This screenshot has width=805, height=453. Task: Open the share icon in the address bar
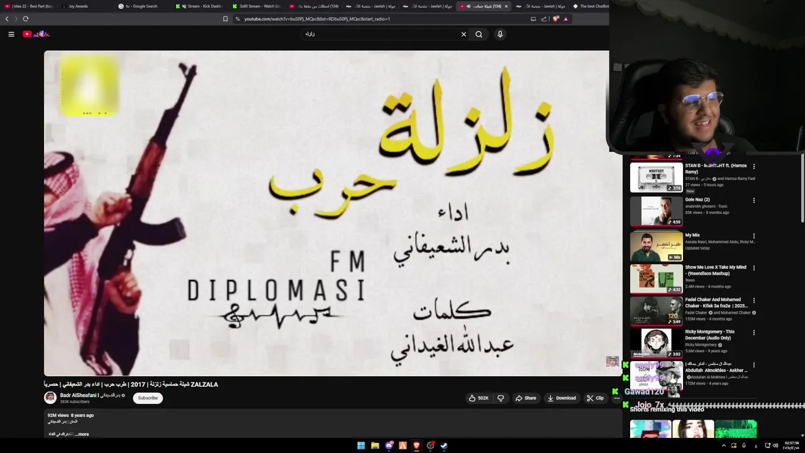pyautogui.click(x=544, y=19)
